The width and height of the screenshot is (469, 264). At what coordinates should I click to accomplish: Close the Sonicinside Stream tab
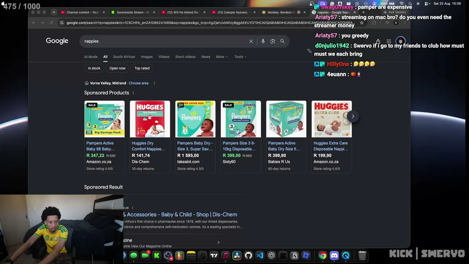(154, 12)
